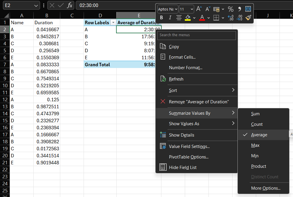Click the Search the menus field
The width and height of the screenshot is (293, 197).
coord(197,35)
